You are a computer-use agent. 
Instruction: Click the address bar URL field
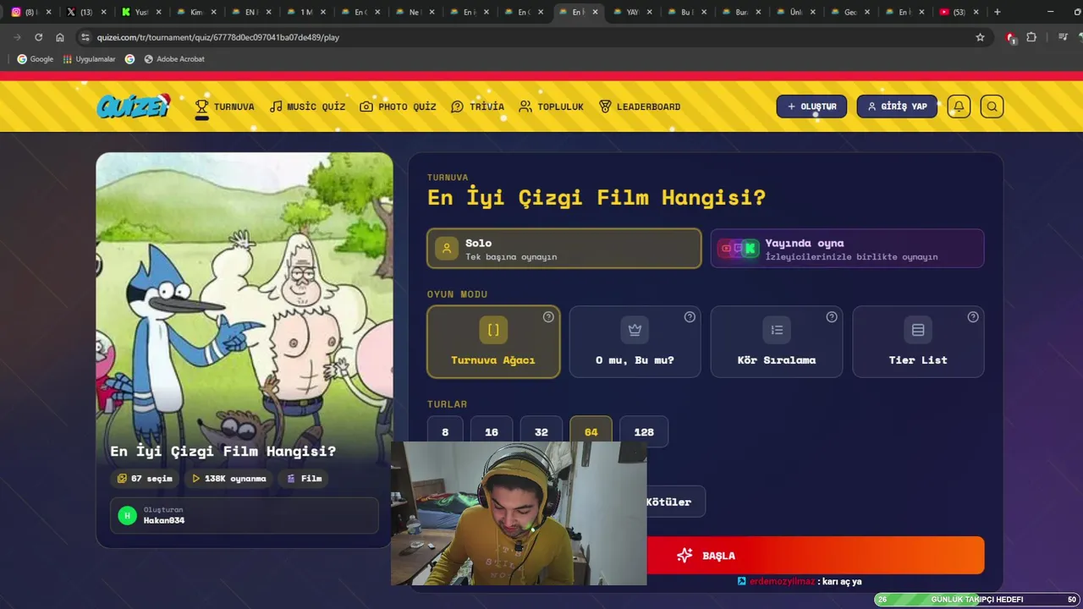click(x=533, y=37)
